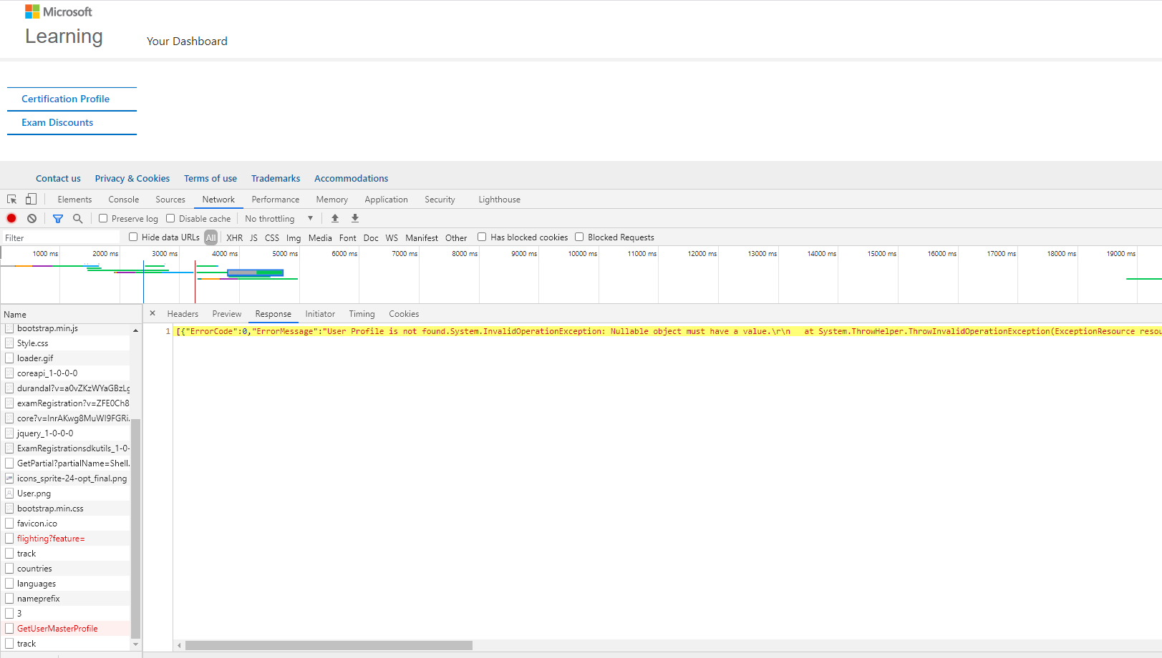
Task: Open the Memory panel
Action: [x=332, y=200]
